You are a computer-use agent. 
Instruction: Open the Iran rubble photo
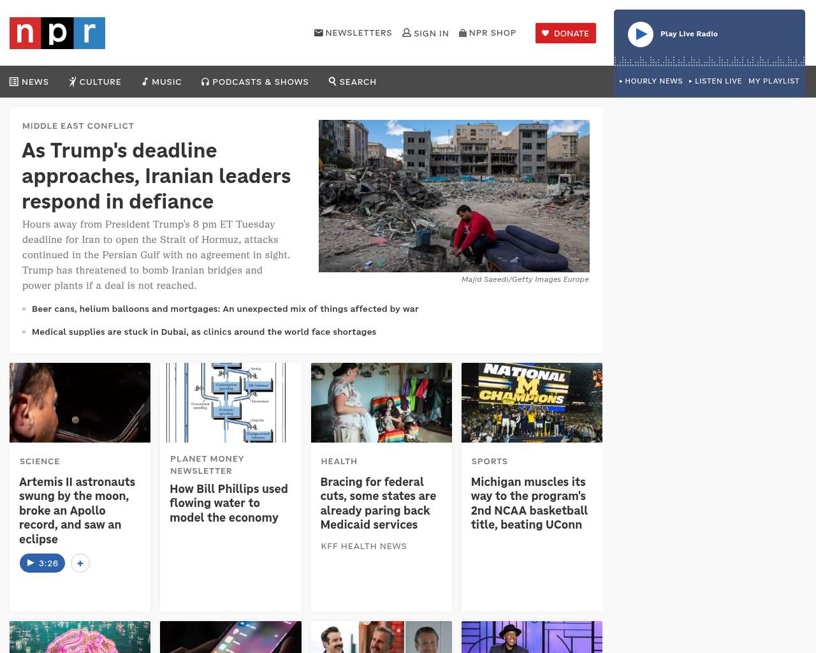tap(454, 196)
